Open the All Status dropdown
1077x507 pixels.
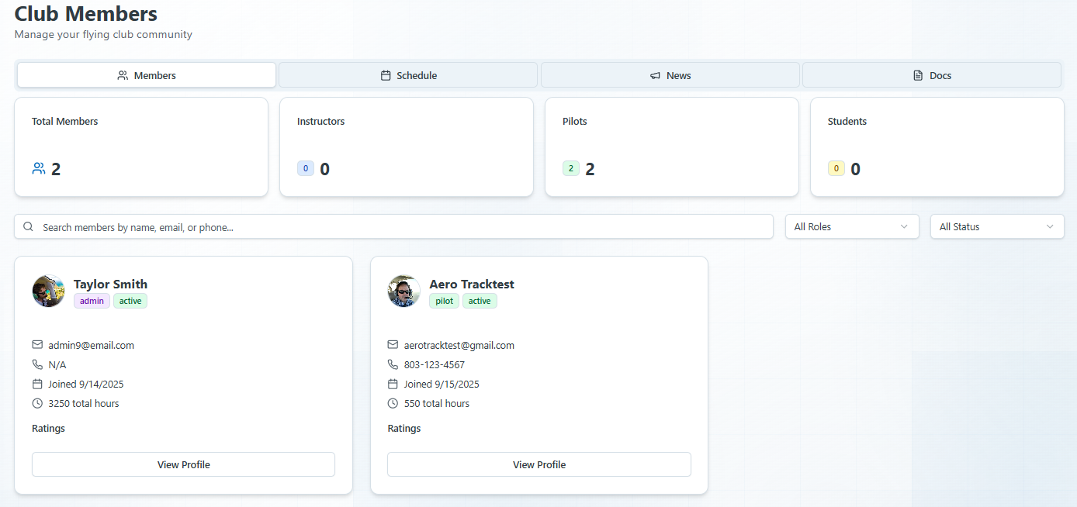coord(996,226)
